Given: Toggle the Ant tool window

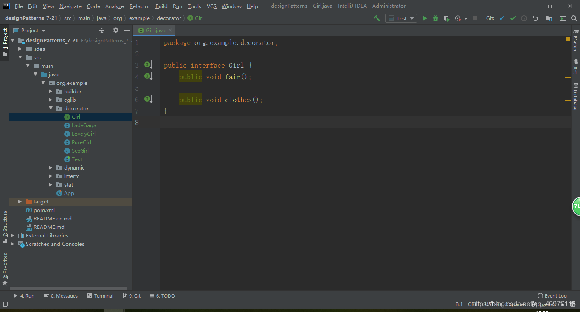Looking at the screenshot, I should [x=575, y=67].
